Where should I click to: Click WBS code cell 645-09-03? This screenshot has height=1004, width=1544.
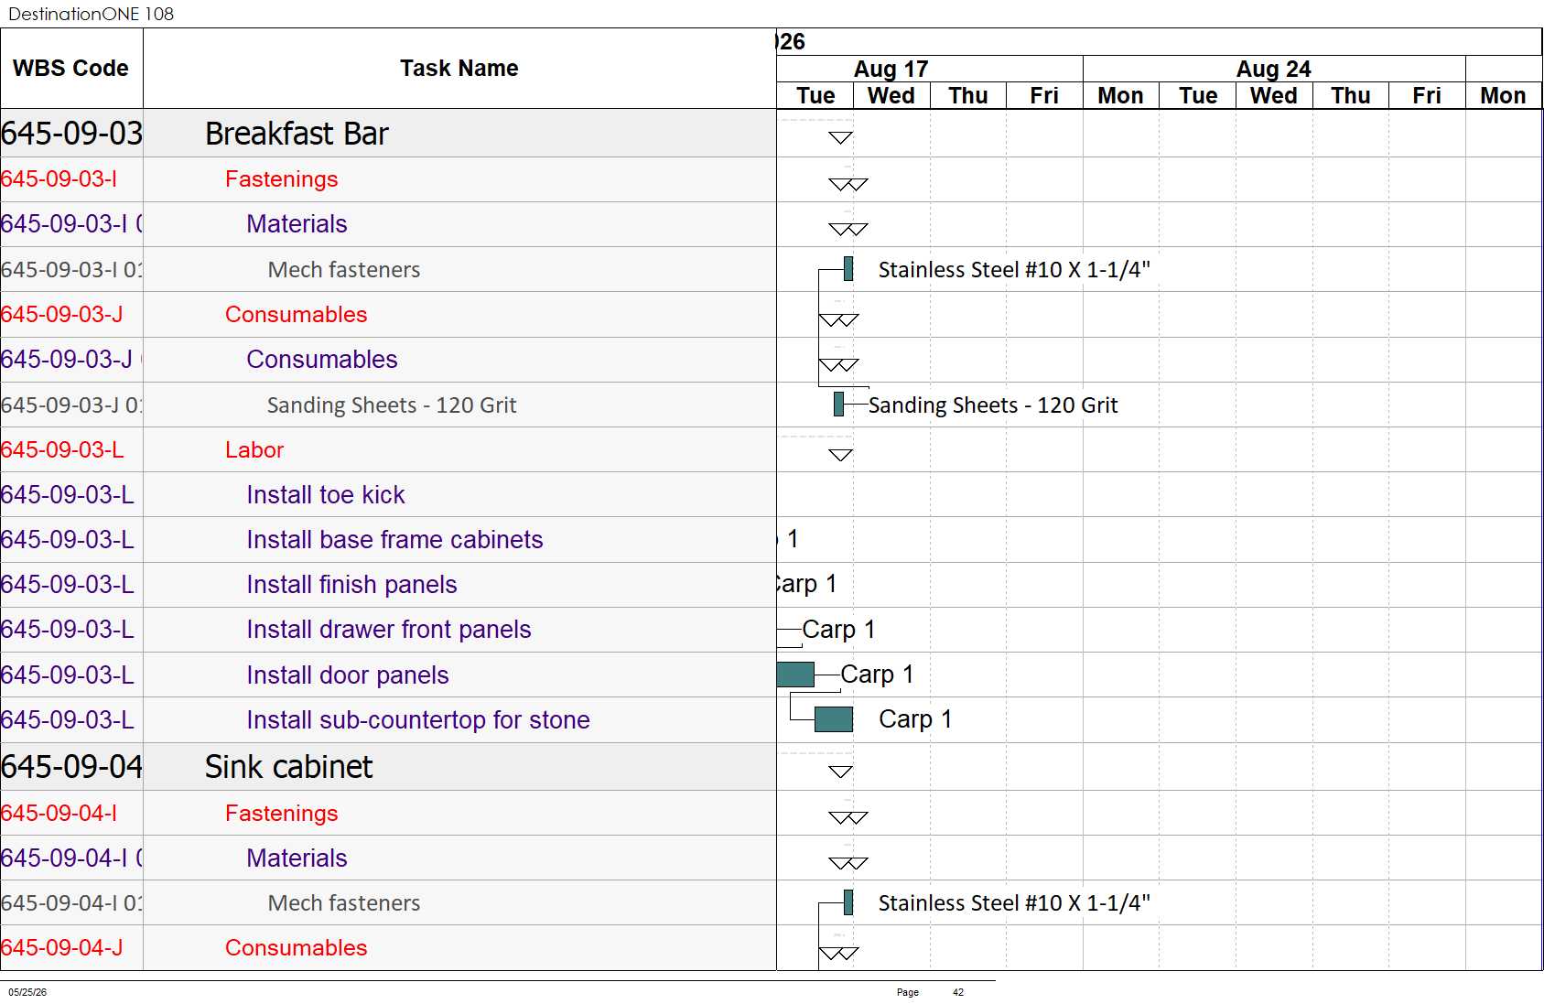71,134
